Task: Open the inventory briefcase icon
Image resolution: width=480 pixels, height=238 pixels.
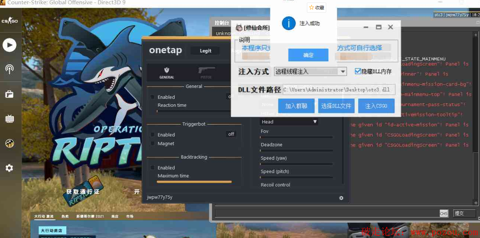Action: (10, 94)
